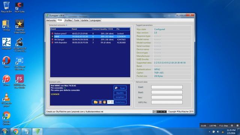
Task: Click the taskbar clock and date
Action: 231,132
